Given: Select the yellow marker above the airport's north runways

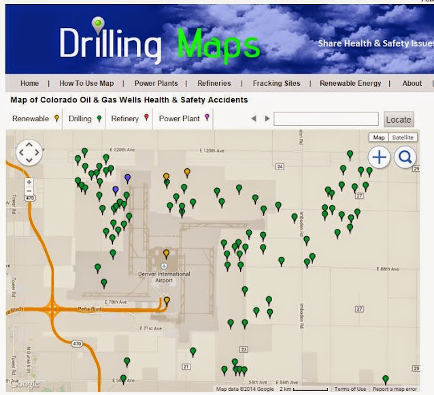Looking at the screenshot, I should point(187,172).
